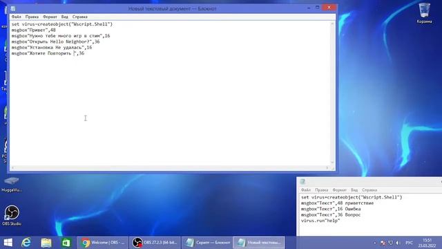
Task: Place cursor in line msgbox"Установка Не удалась",16
Action: coord(52,48)
